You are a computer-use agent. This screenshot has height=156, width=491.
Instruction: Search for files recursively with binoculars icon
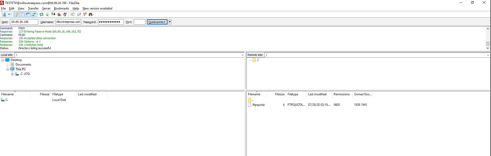pyautogui.click(x=91, y=14)
